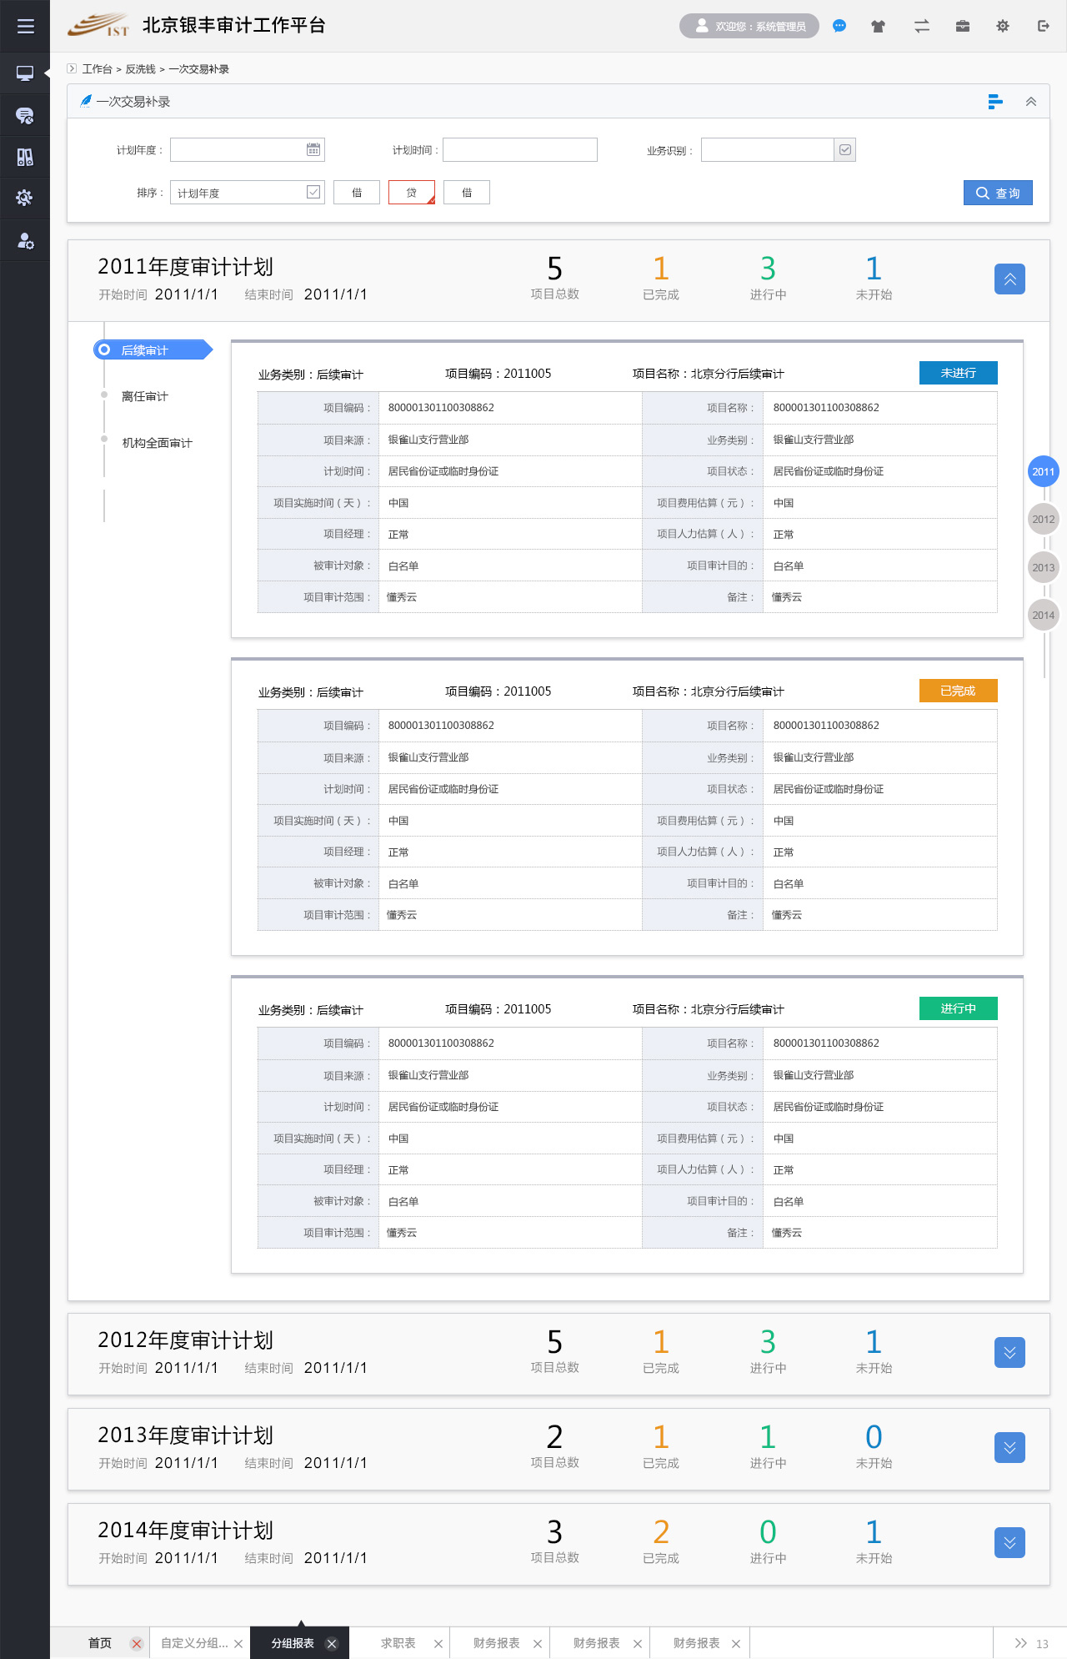The height and width of the screenshot is (1659, 1067).
Task: Expand the 2012年度审计计划 section
Action: click(x=1009, y=1352)
